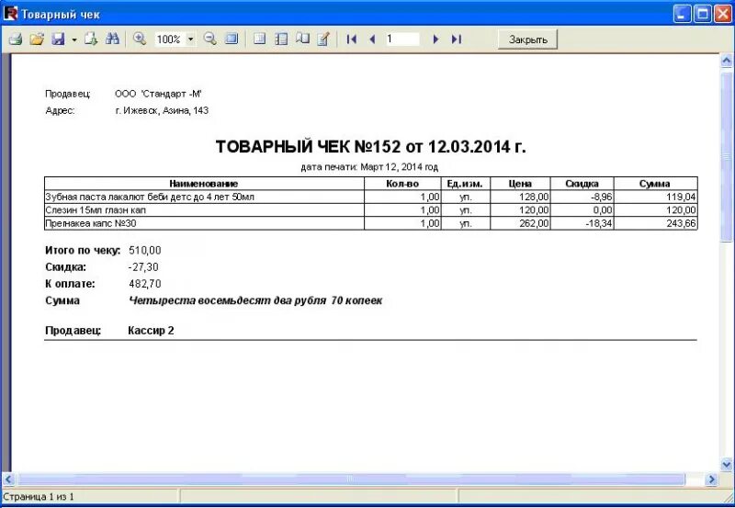Maximize the Товарный чек window
This screenshot has height=508, width=735.
coord(703,14)
